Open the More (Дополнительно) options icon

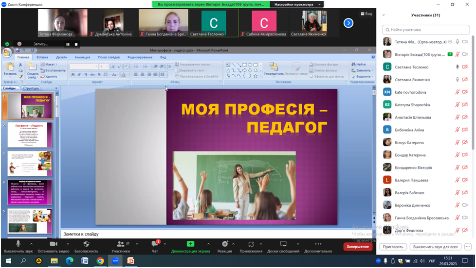[x=318, y=244]
